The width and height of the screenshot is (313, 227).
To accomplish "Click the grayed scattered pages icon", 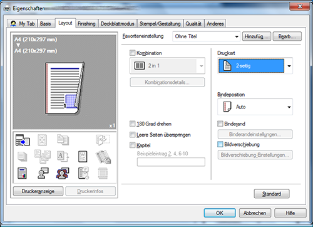I will point(43,156).
